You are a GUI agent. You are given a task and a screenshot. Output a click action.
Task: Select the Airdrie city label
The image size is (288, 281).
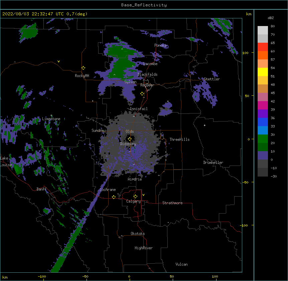tap(135, 179)
